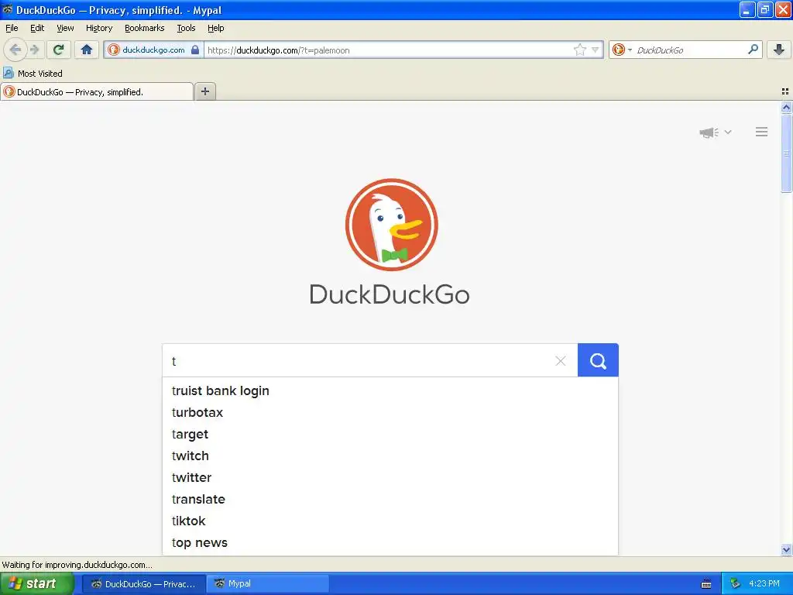
Task: Click the keyboard icon in system tray
Action: pos(706,584)
